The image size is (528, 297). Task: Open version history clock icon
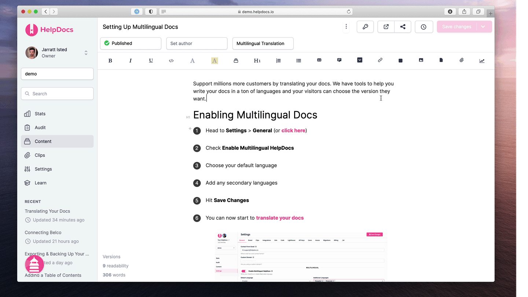(423, 27)
